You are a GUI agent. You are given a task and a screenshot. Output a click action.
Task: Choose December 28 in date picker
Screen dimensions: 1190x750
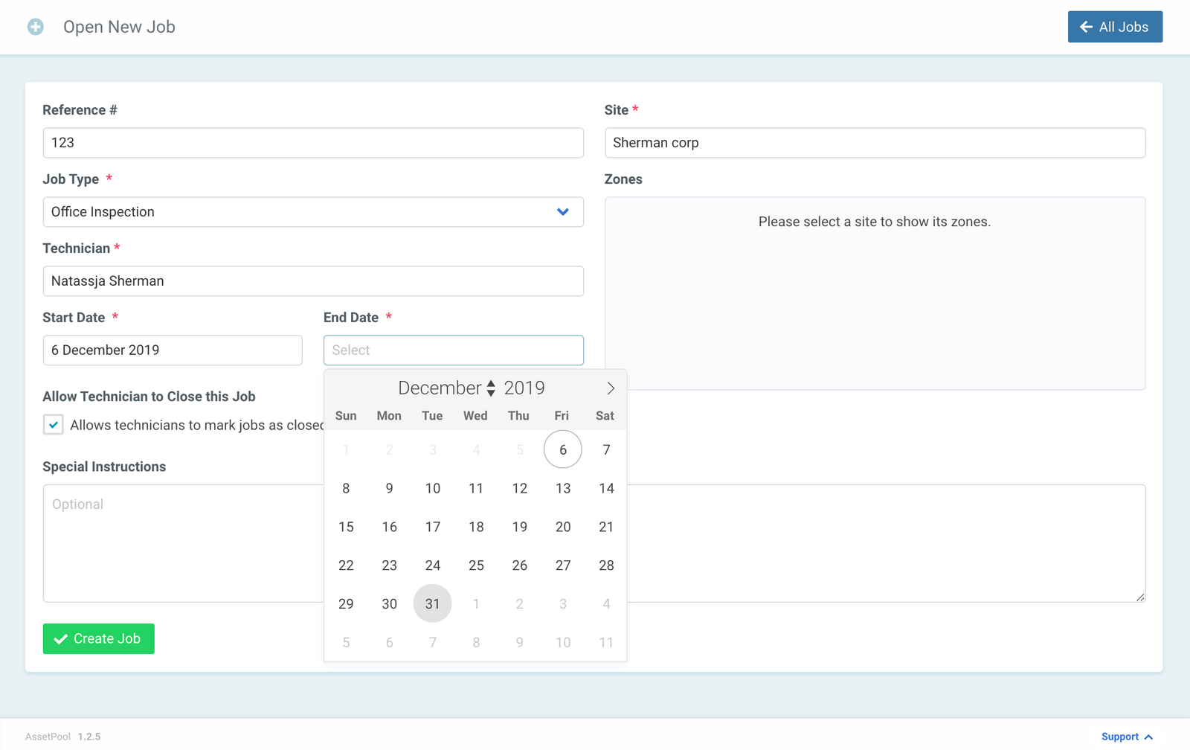(x=606, y=565)
